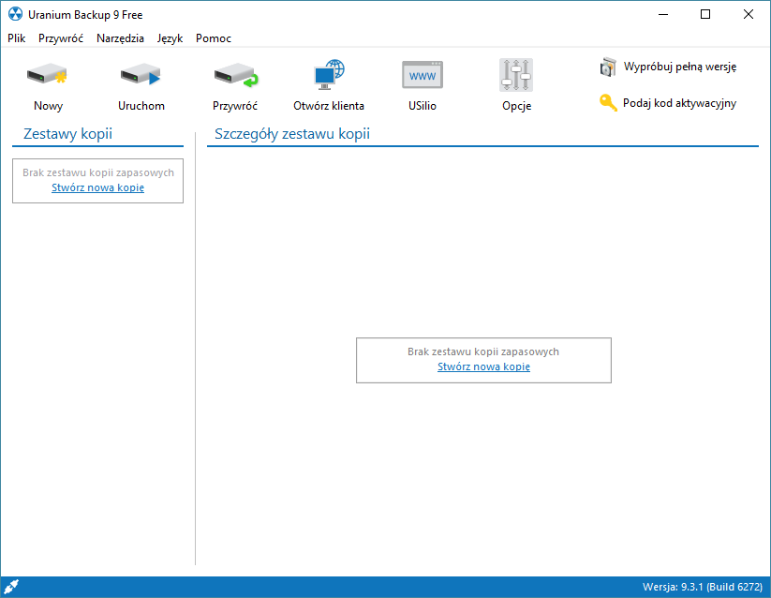Viewport: 771px width, 598px height.
Task: Show the Pomoc help menu
Action: tap(214, 38)
